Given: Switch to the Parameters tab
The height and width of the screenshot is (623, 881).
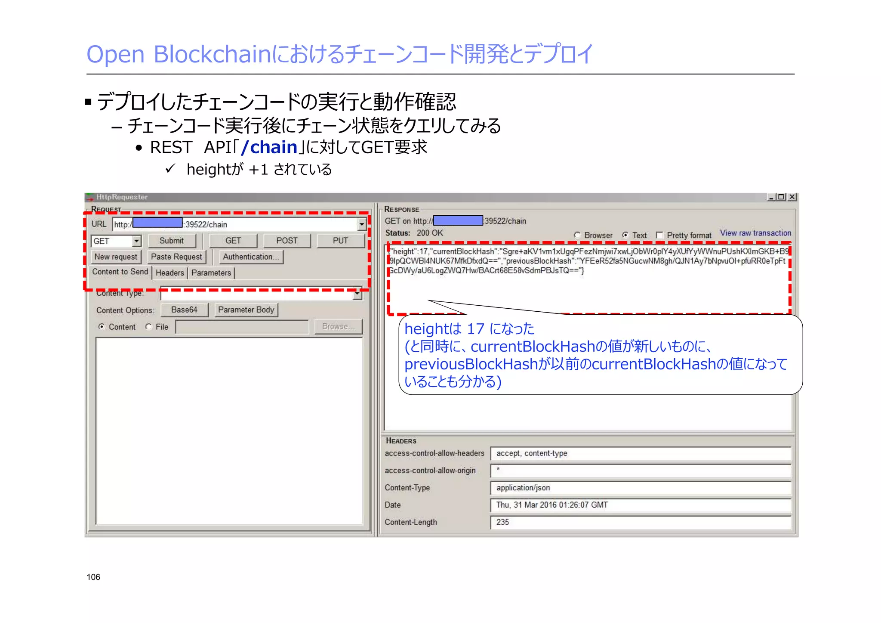Looking at the screenshot, I should point(211,273).
